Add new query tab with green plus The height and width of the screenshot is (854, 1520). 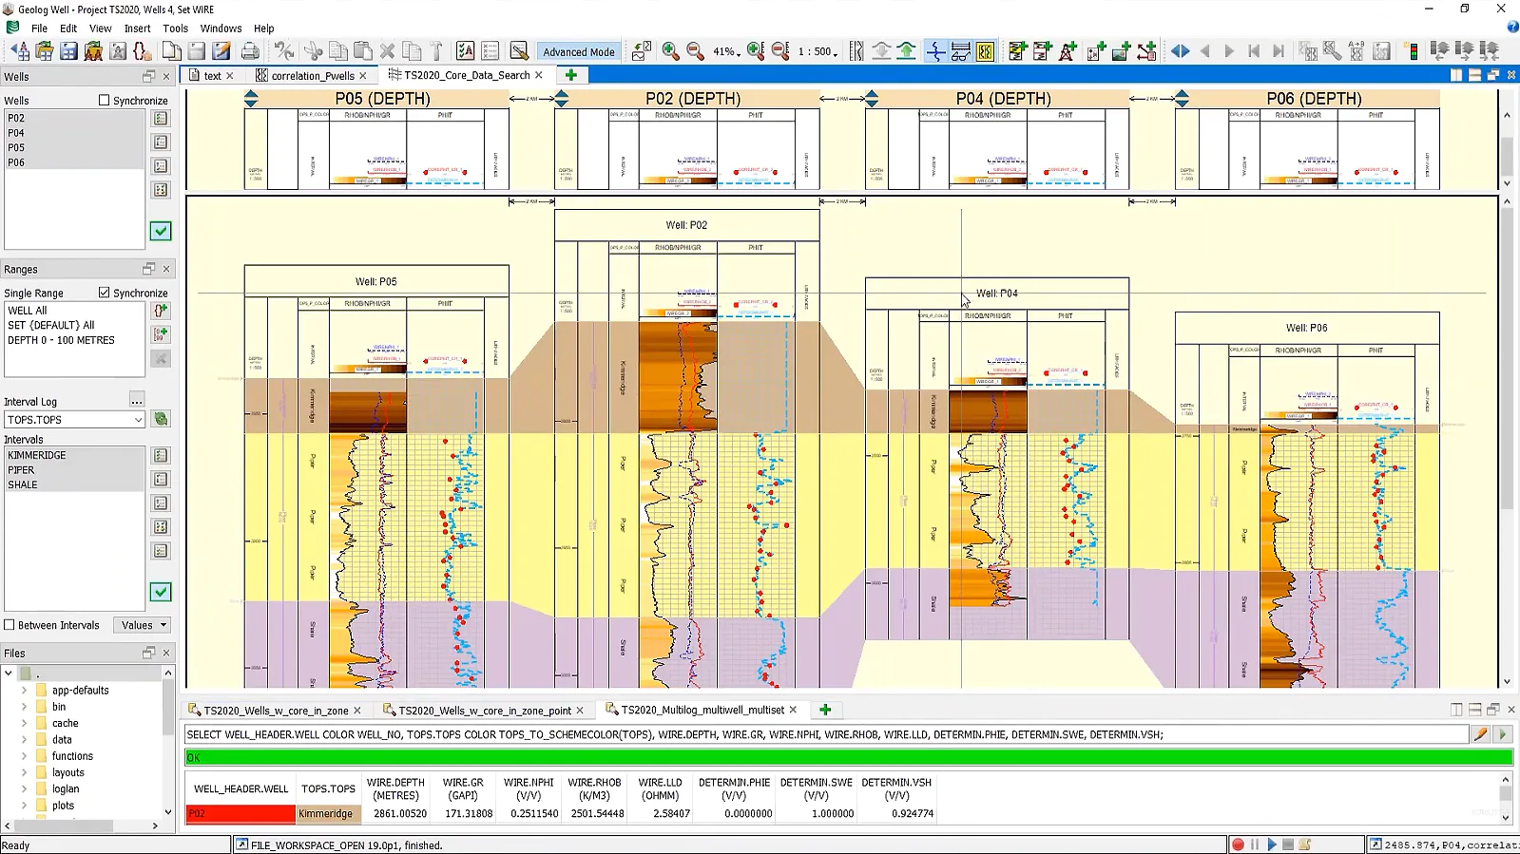(825, 710)
